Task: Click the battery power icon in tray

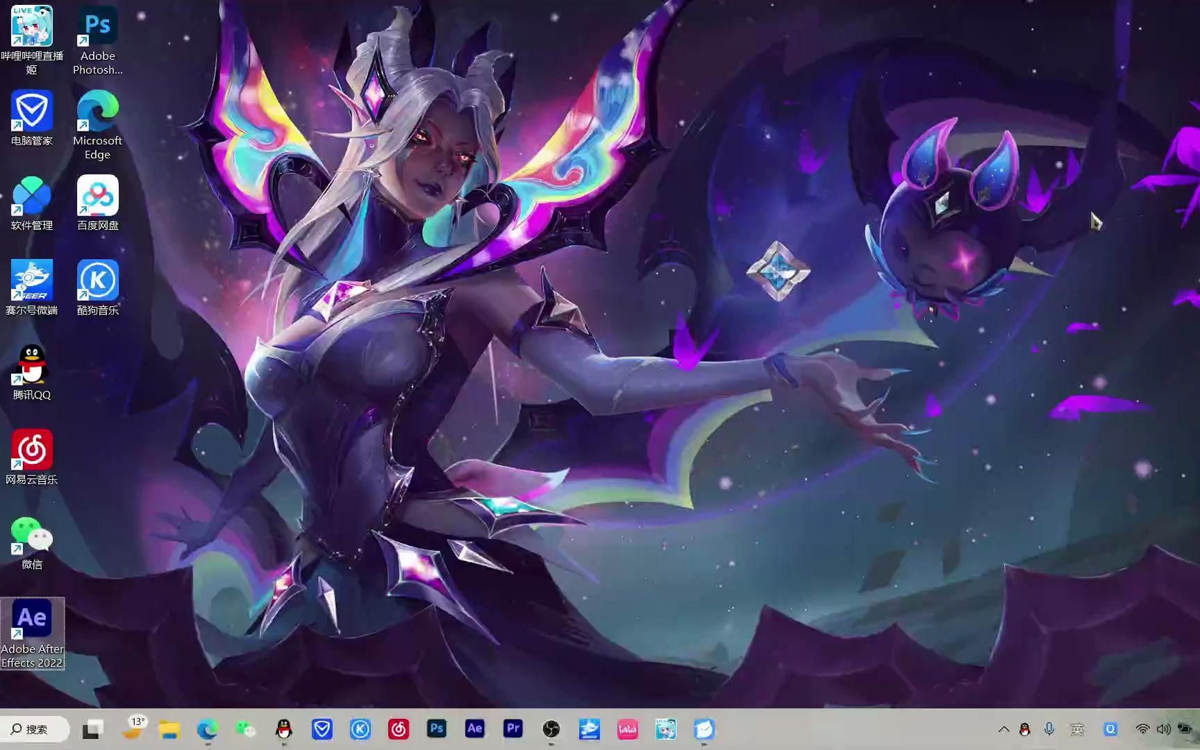Action: click(1185, 729)
